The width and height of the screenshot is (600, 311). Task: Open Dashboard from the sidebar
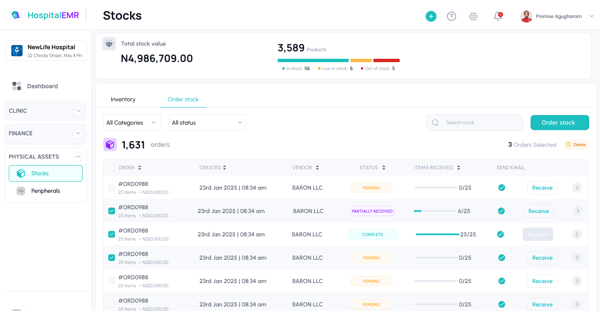[x=42, y=86]
